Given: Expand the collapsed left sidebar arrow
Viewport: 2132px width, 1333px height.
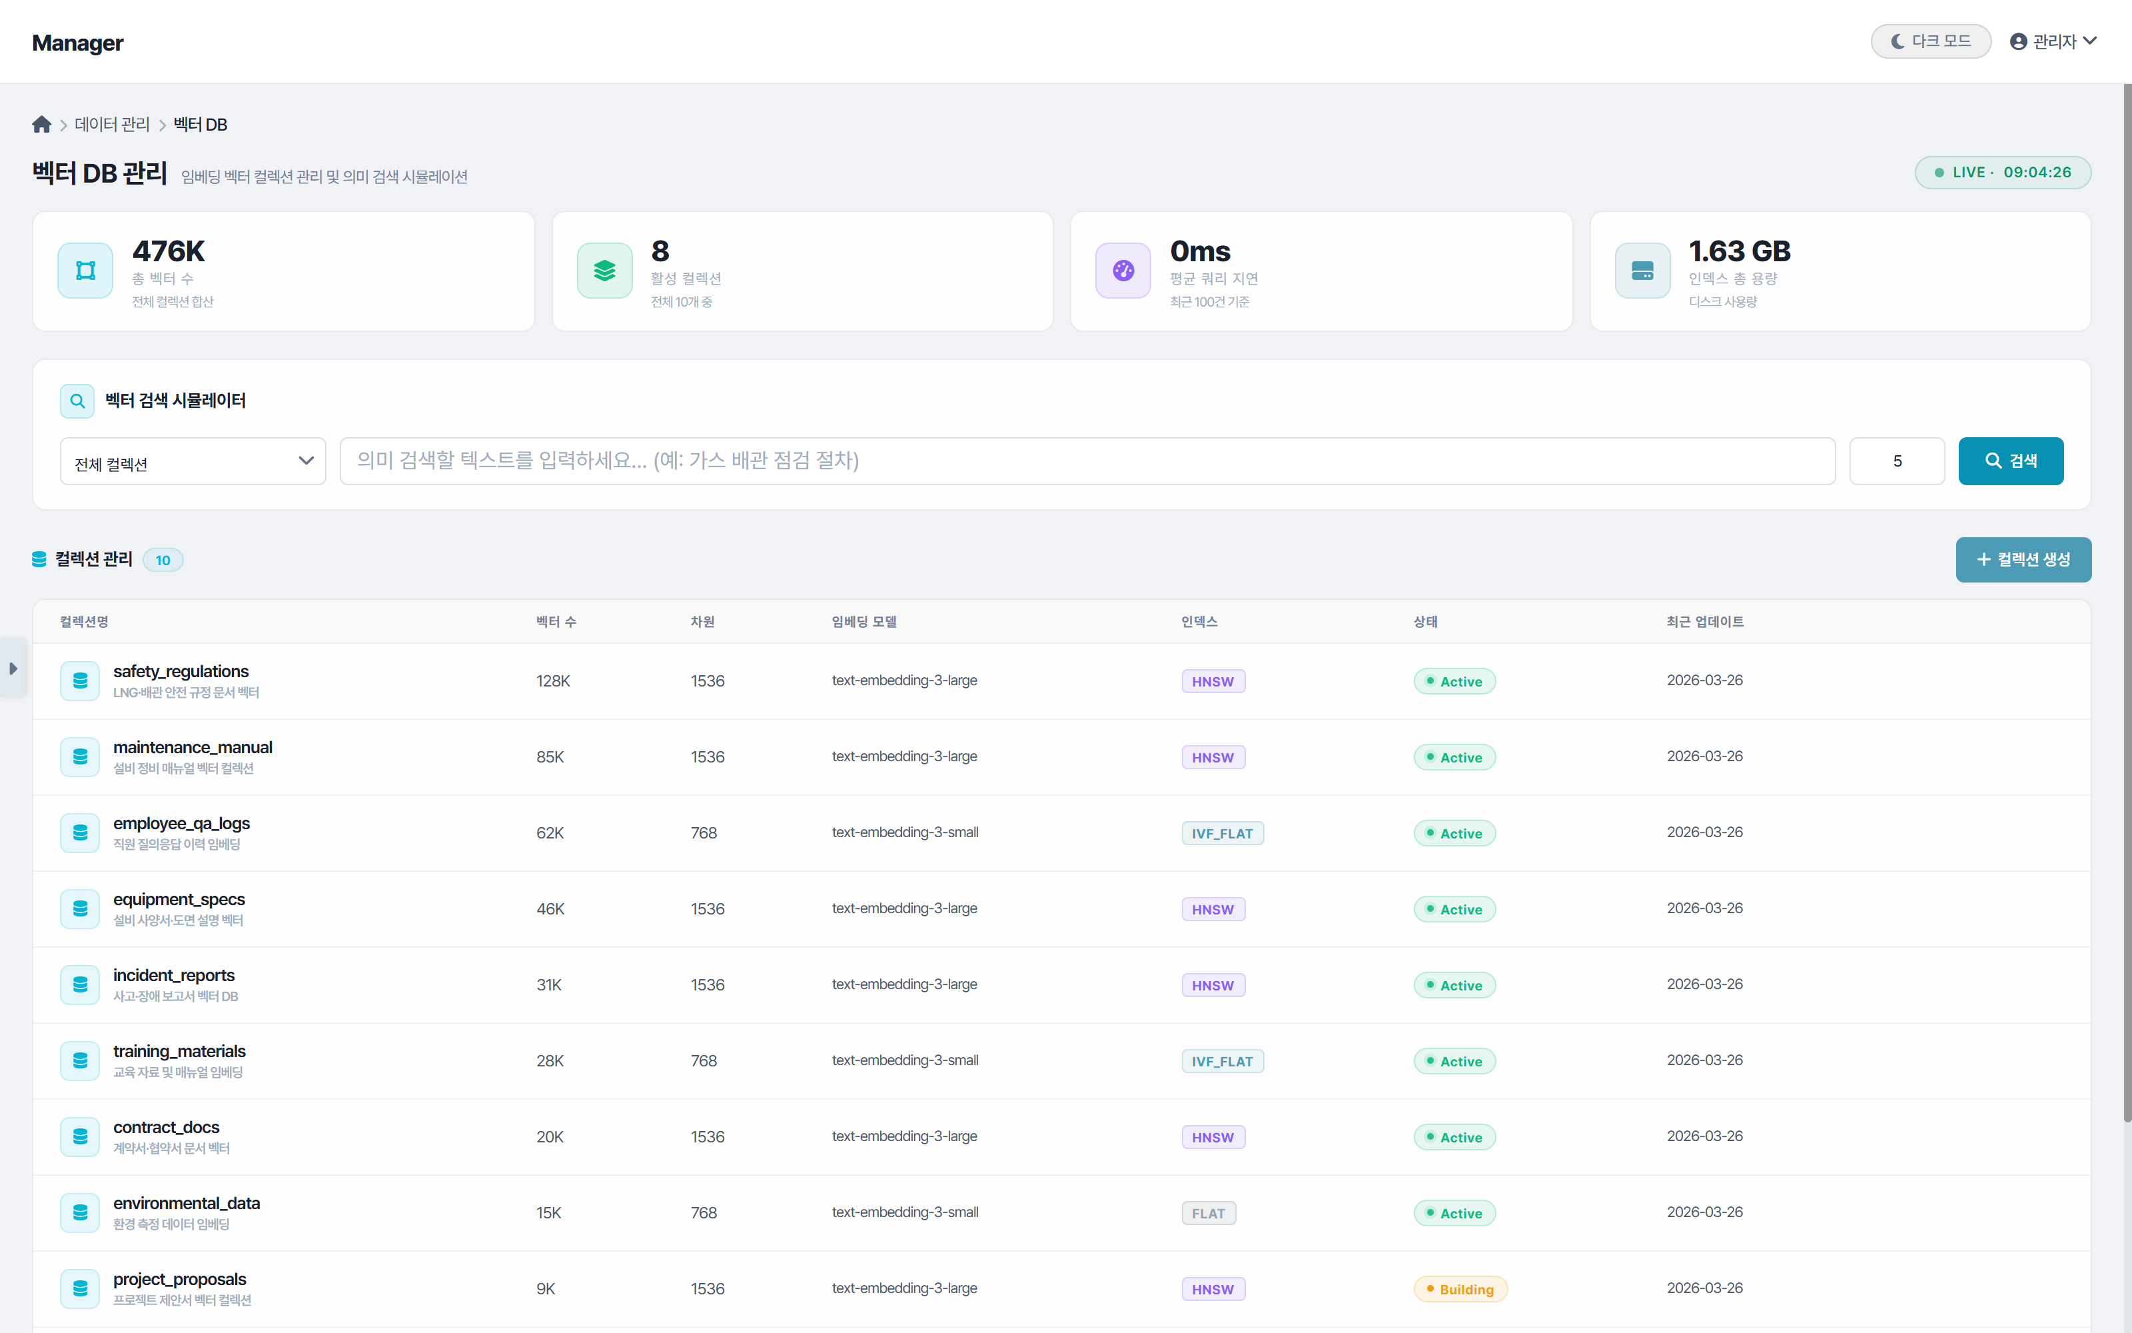Looking at the screenshot, I should 13,669.
